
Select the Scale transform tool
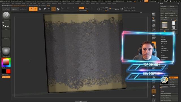44,9
